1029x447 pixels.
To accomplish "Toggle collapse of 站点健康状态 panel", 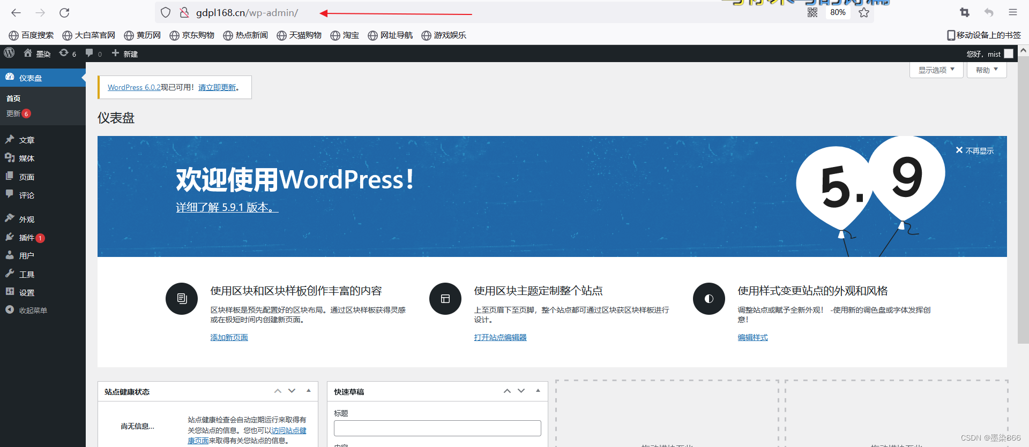I will click(309, 391).
